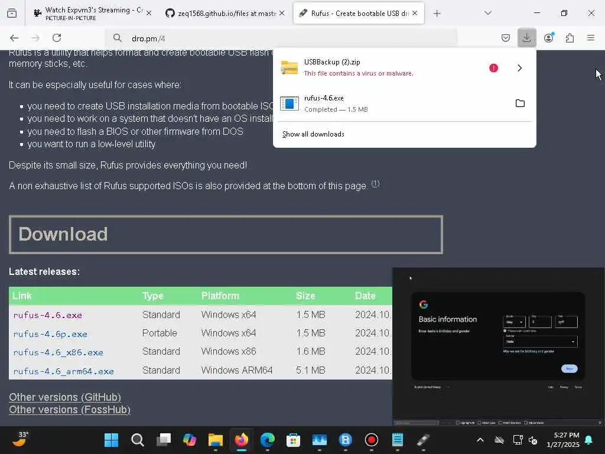Go forward with the forward arrow
The image size is (605, 454).
click(35, 38)
